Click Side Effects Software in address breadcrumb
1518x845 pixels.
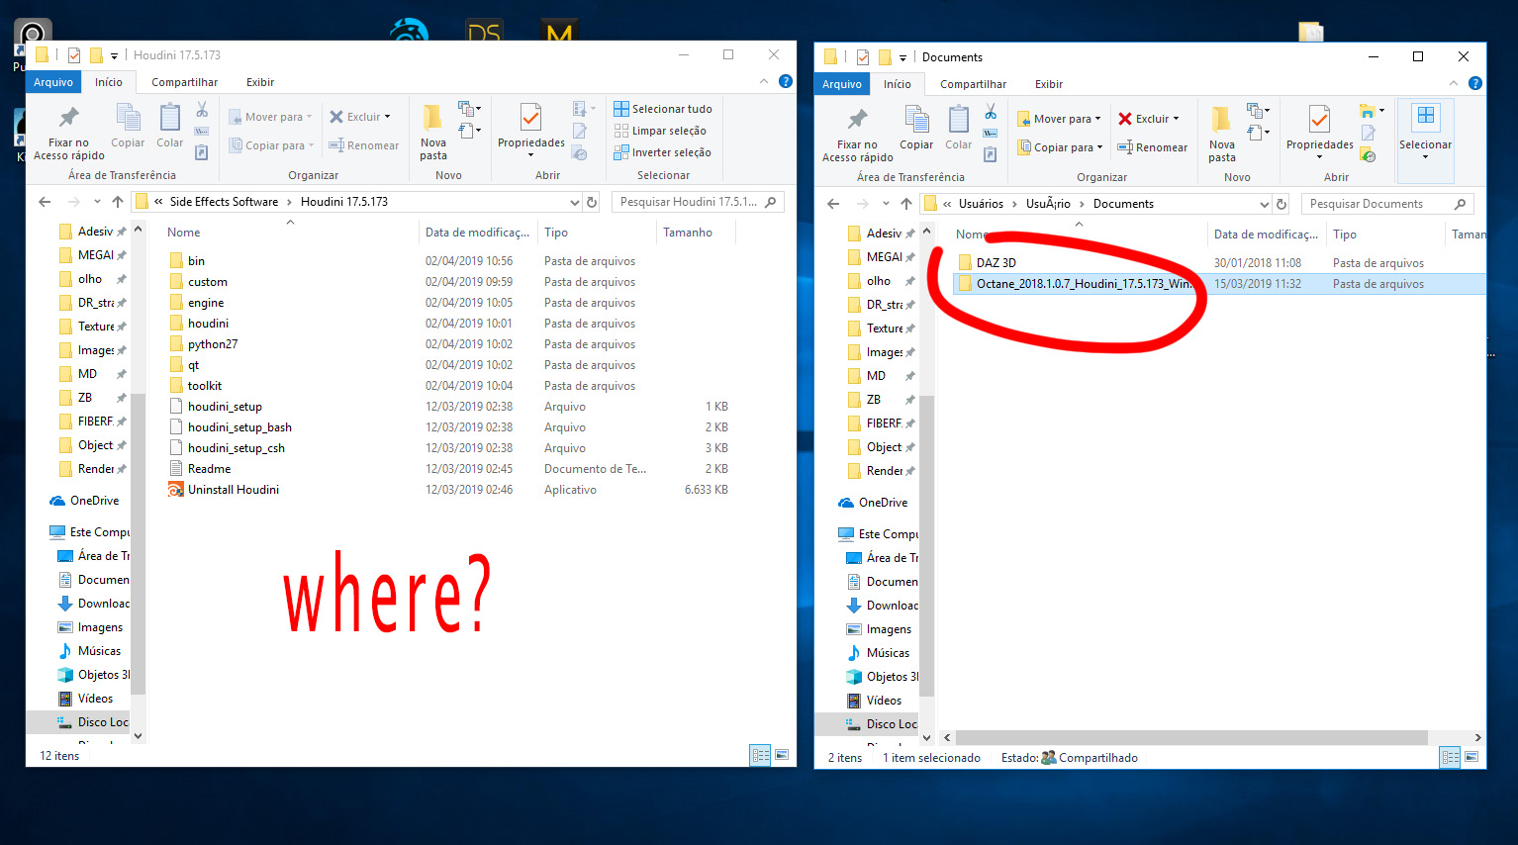coord(224,202)
